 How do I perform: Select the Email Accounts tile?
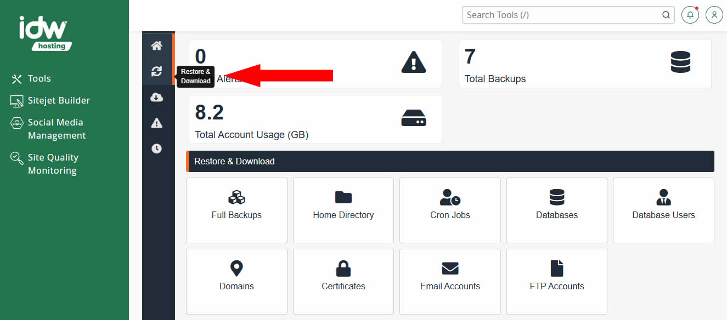point(450,281)
